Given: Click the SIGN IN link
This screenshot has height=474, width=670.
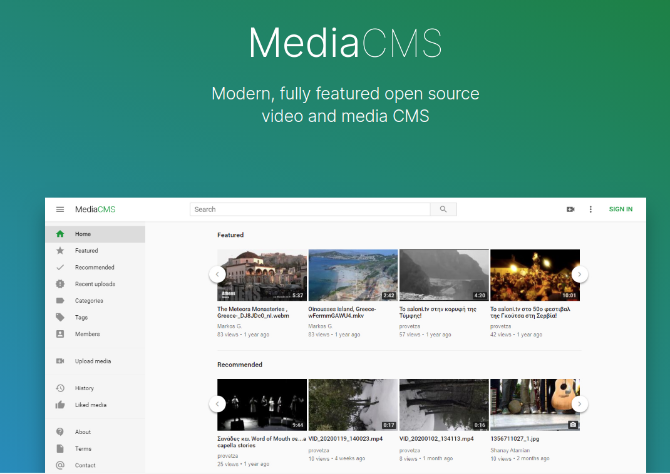Looking at the screenshot, I should (621, 209).
